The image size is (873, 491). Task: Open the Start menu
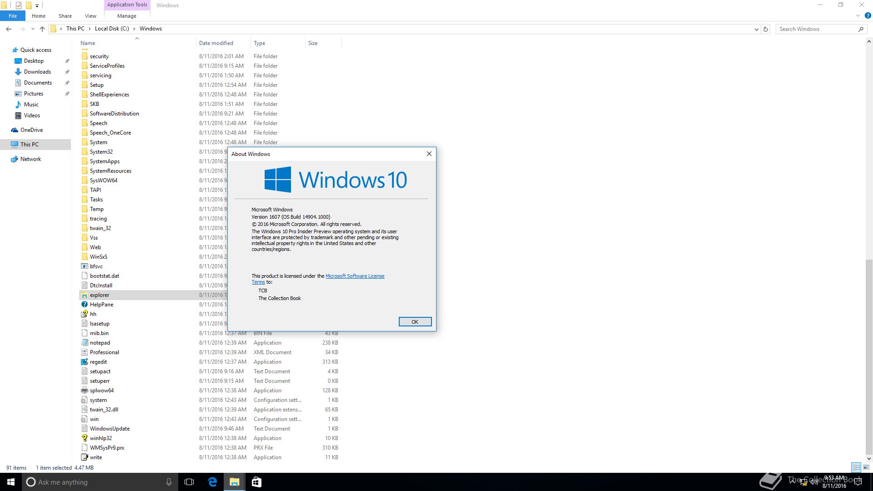[11, 482]
